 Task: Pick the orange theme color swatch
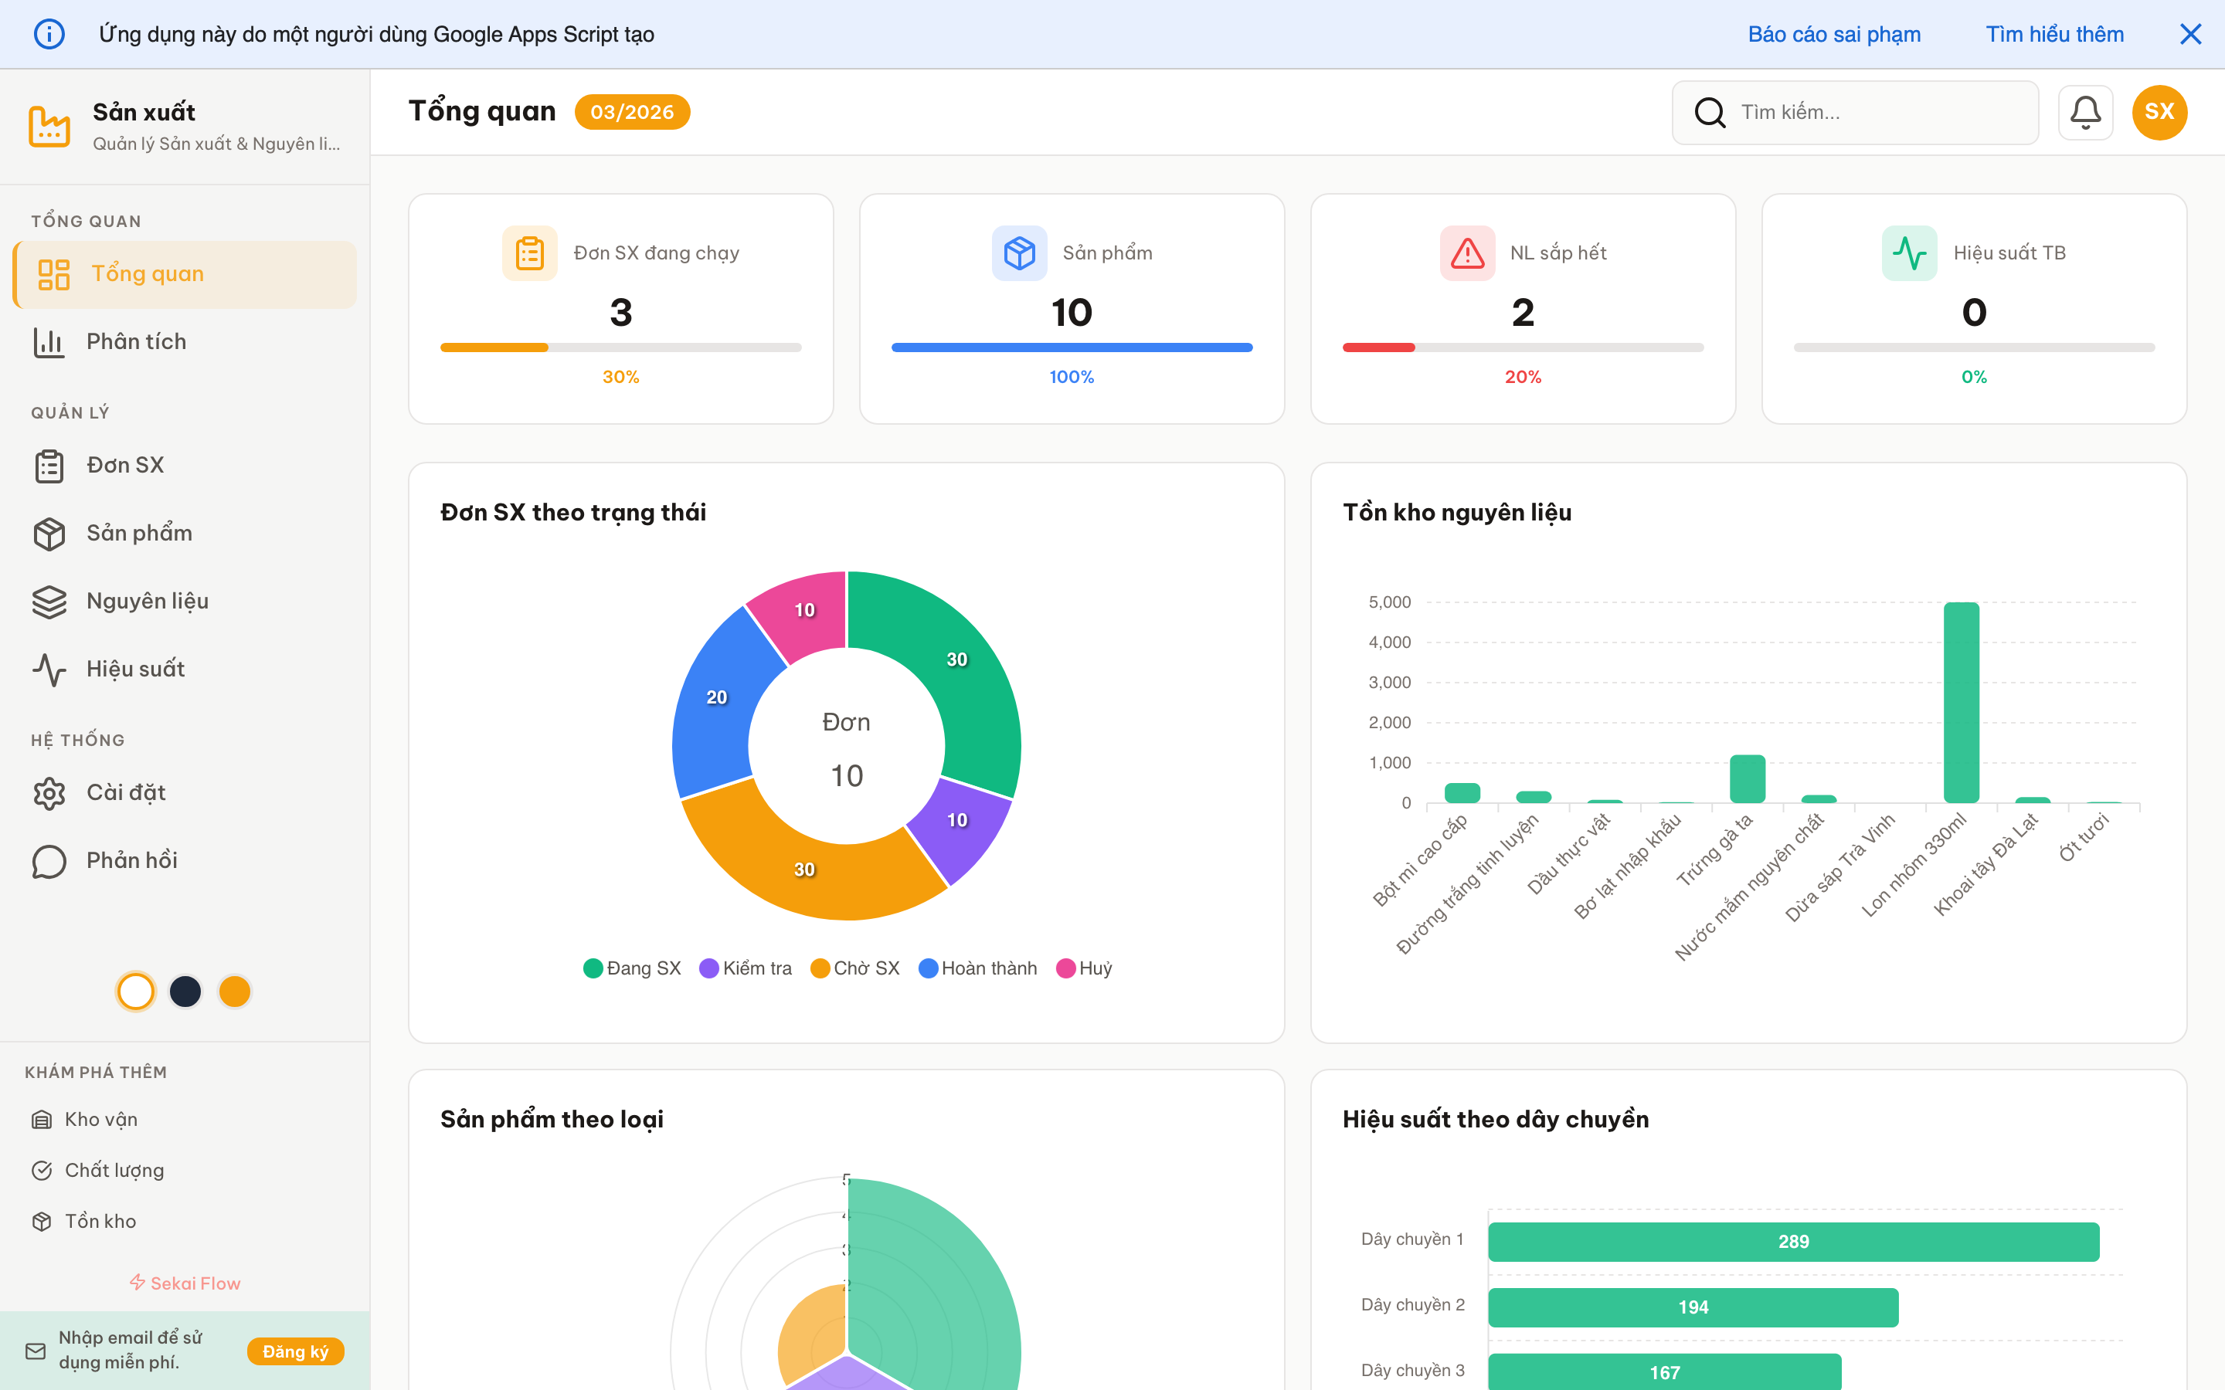(x=234, y=991)
